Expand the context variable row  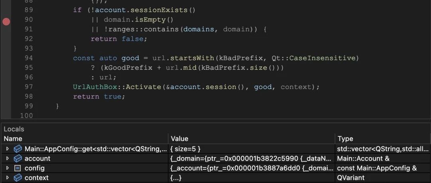tap(8, 178)
